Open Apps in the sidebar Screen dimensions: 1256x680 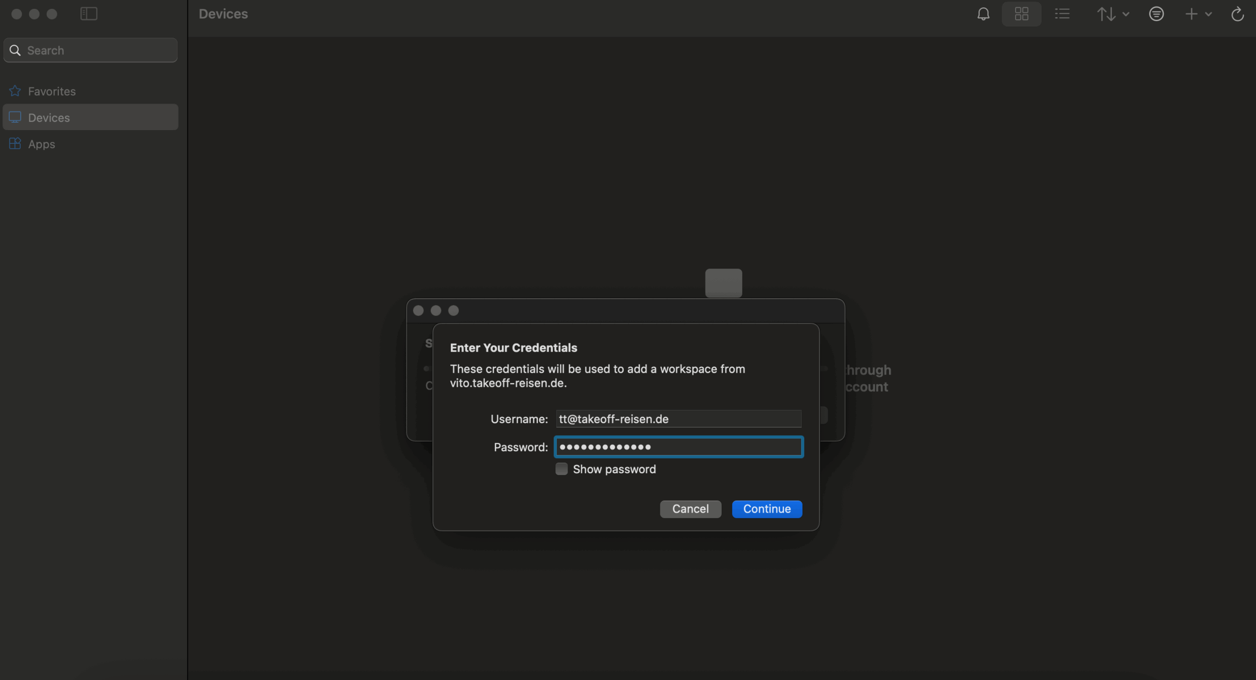pyautogui.click(x=42, y=144)
